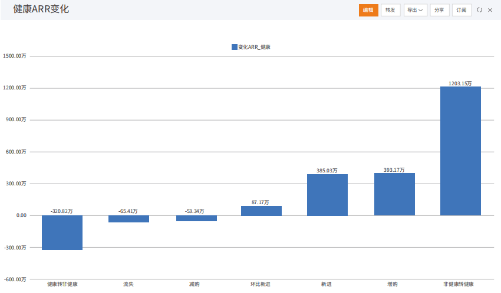
Task: Click the 非健康转健康 axis label
Action: click(x=459, y=284)
